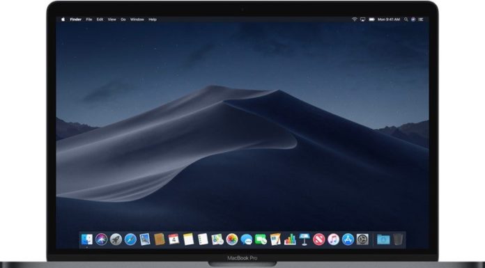The height and width of the screenshot is (268, 485).
Task: Open Messages app in Dock
Action: (x=247, y=239)
